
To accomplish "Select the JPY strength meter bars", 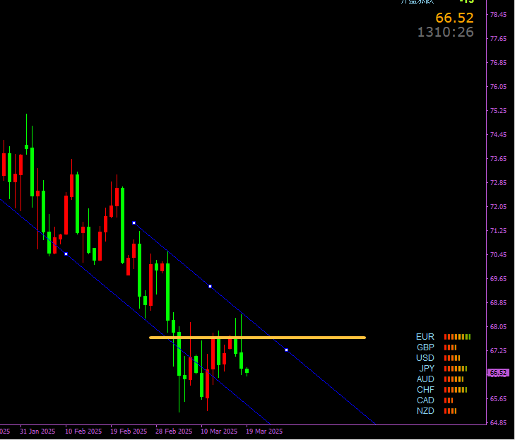I will click(x=455, y=369).
